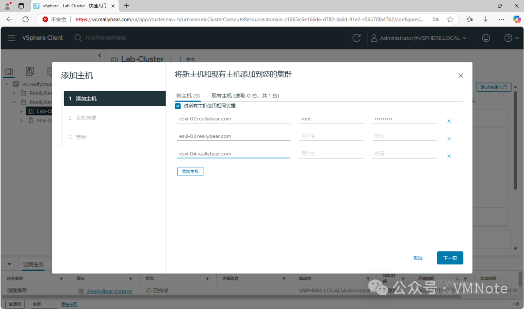
Task: Click the 取消 cancel button
Action: click(418, 258)
